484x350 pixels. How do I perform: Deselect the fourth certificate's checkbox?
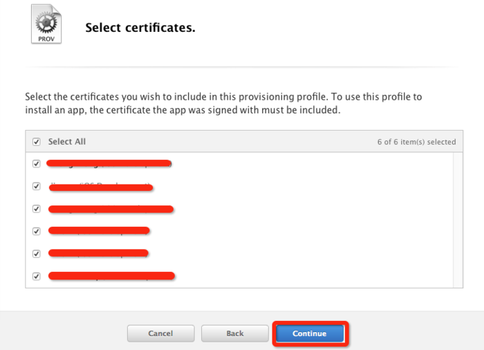[37, 231]
